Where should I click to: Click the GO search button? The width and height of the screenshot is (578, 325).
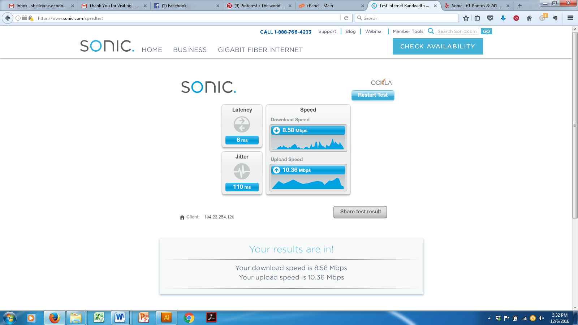click(486, 31)
